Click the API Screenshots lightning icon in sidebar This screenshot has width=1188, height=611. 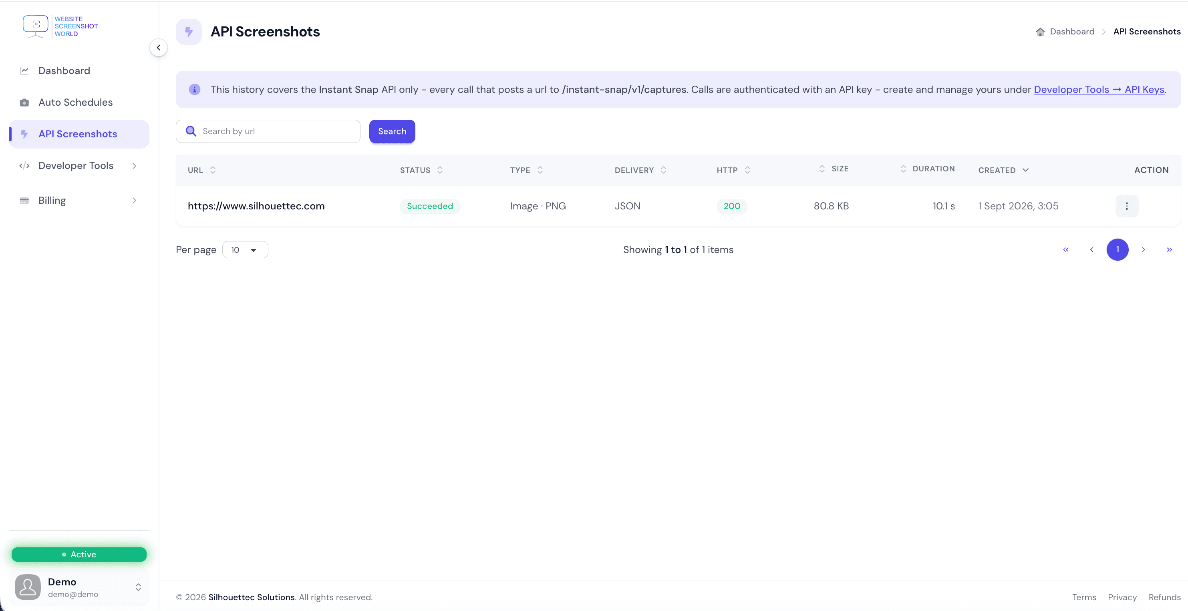click(x=24, y=134)
